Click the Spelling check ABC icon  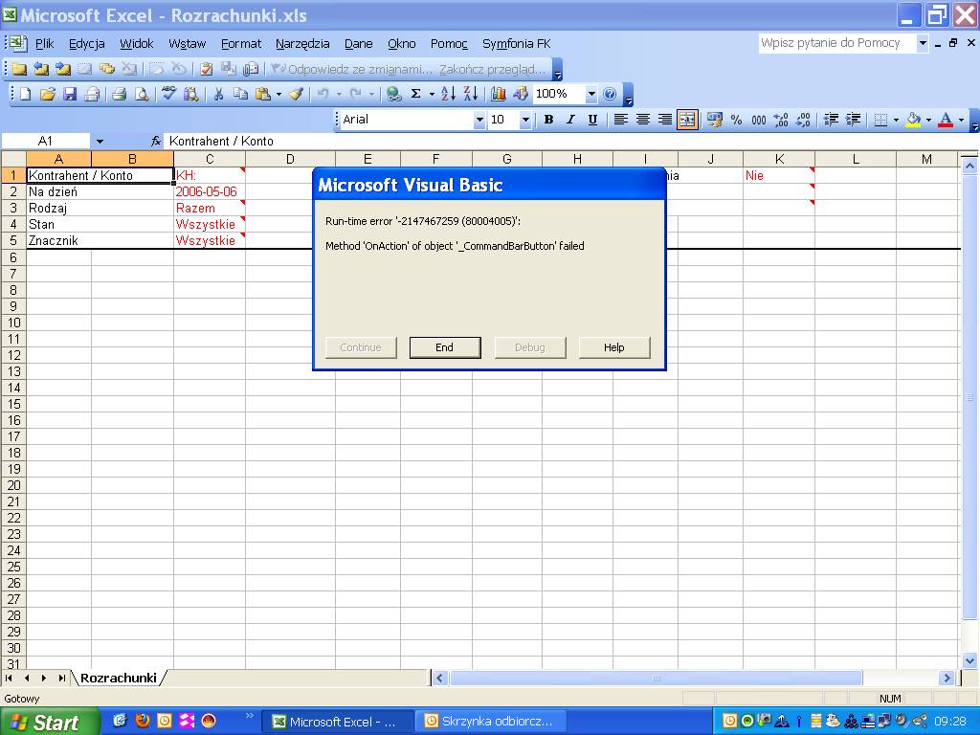168,94
